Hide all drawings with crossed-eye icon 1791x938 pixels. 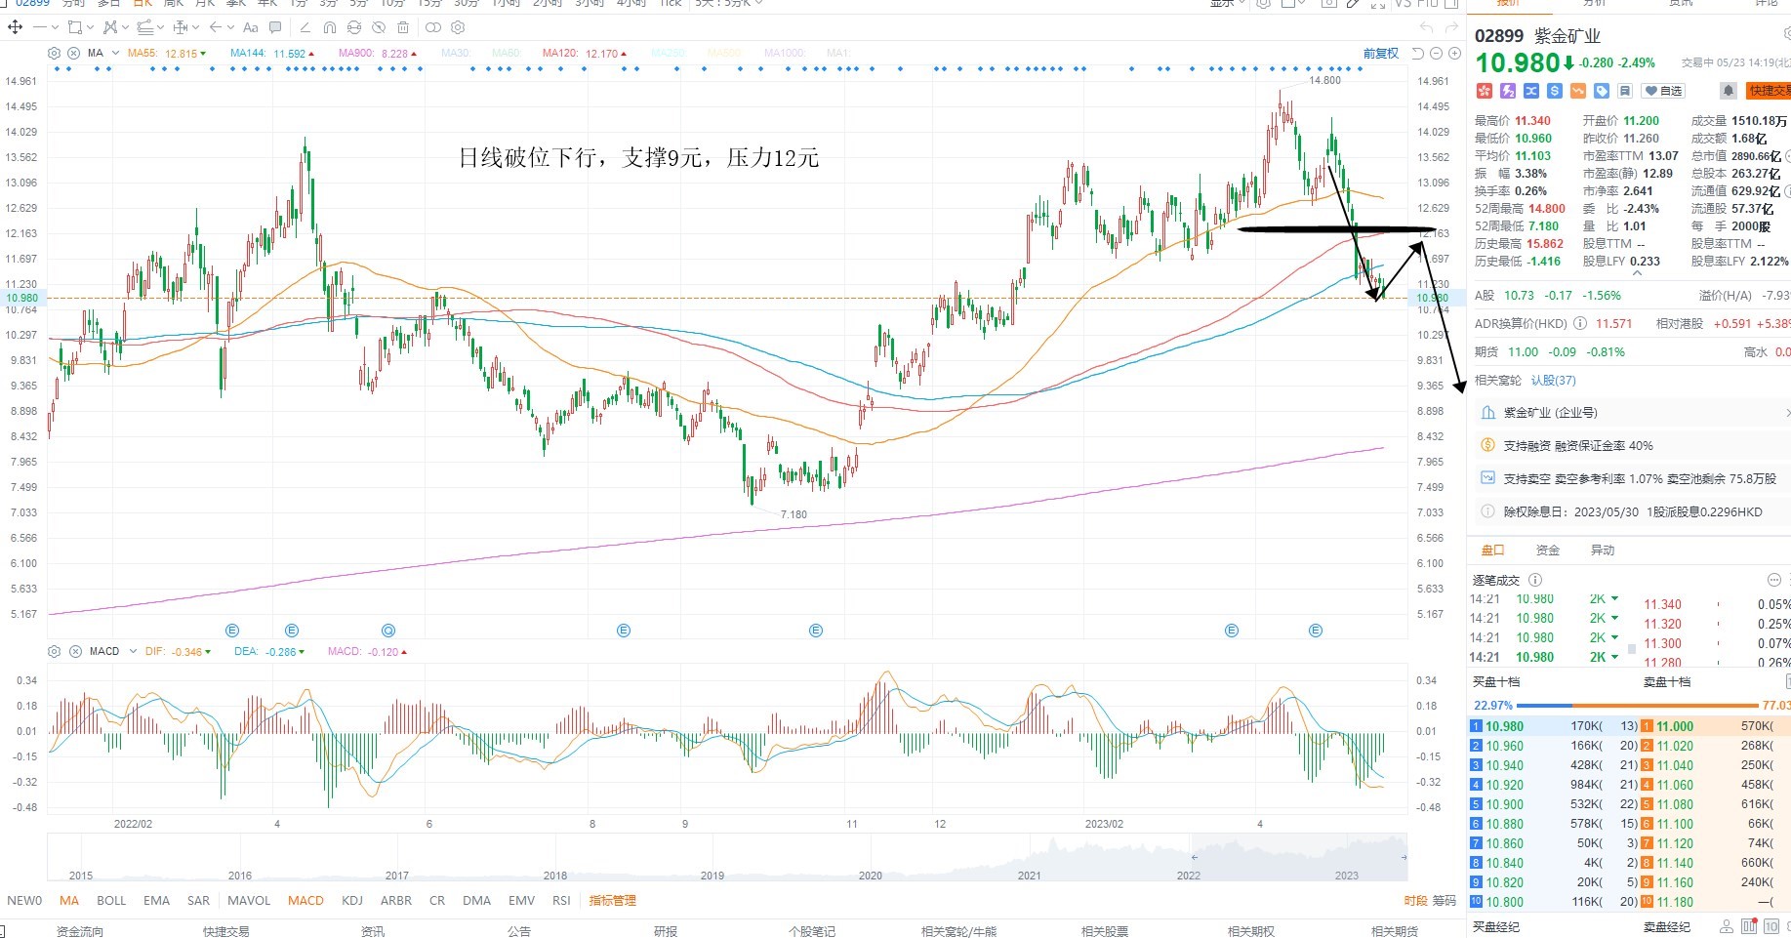tap(379, 27)
